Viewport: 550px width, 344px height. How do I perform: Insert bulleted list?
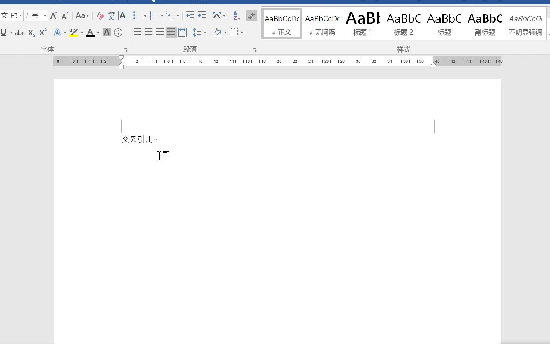coord(137,15)
